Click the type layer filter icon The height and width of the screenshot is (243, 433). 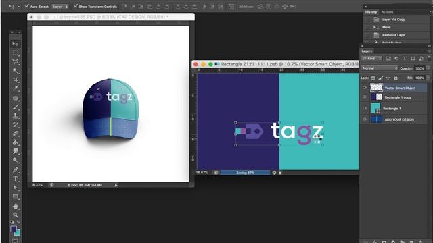405,59
